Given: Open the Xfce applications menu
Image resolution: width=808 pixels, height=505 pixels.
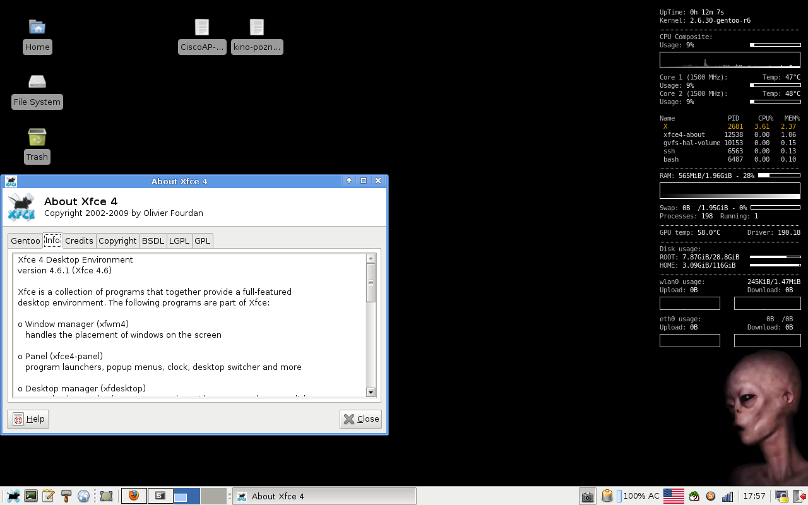Looking at the screenshot, I should (x=13, y=496).
